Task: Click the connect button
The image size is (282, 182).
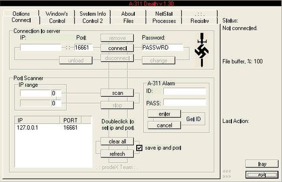Action: [117, 48]
